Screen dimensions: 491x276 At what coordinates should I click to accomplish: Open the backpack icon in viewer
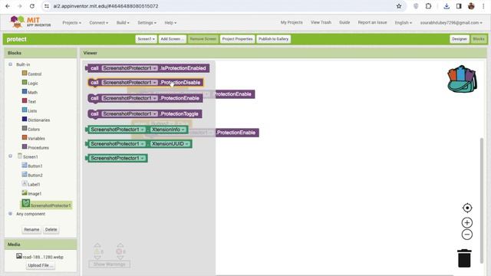click(x=462, y=79)
